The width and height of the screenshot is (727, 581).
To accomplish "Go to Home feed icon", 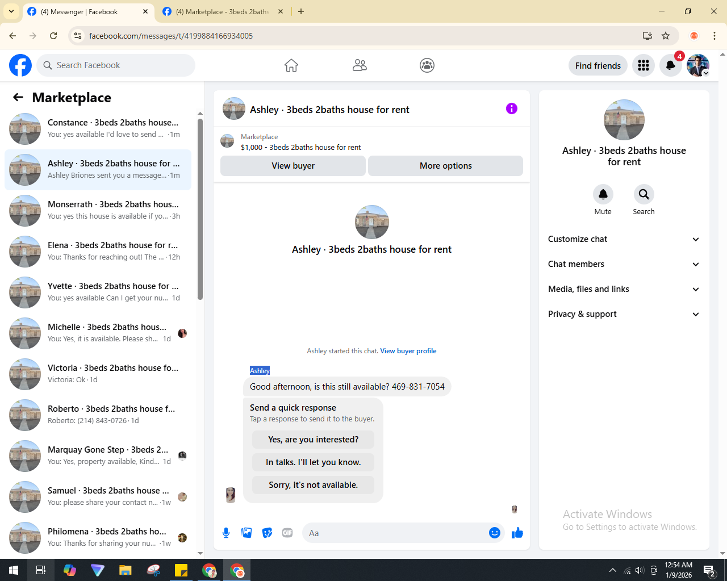I will point(291,65).
